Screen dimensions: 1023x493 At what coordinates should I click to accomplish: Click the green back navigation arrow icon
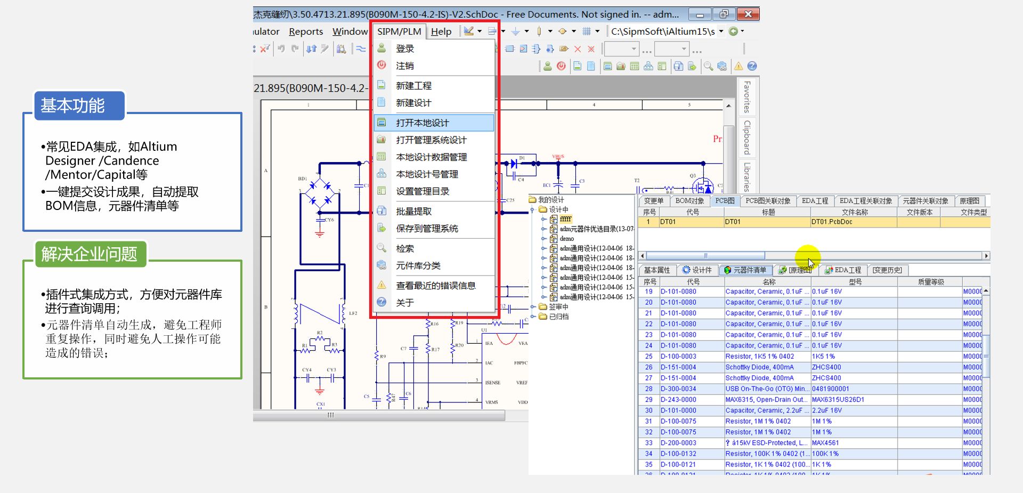734,31
